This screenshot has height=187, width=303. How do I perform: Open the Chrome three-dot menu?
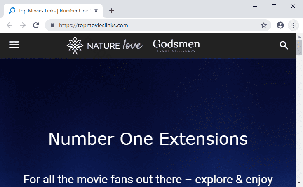click(294, 25)
